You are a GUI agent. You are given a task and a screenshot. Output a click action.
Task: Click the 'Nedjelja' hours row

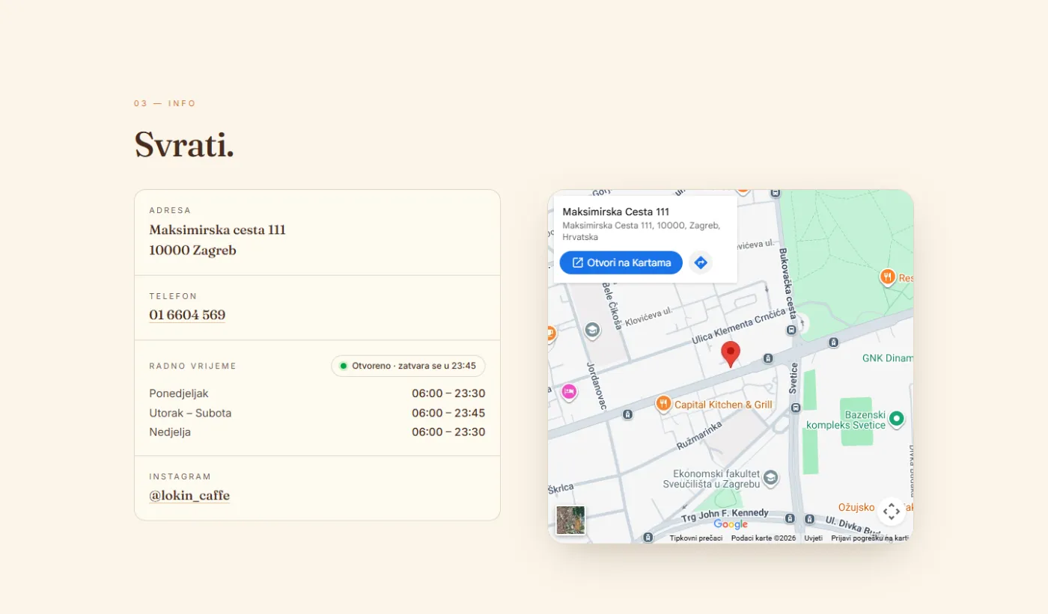pos(317,432)
